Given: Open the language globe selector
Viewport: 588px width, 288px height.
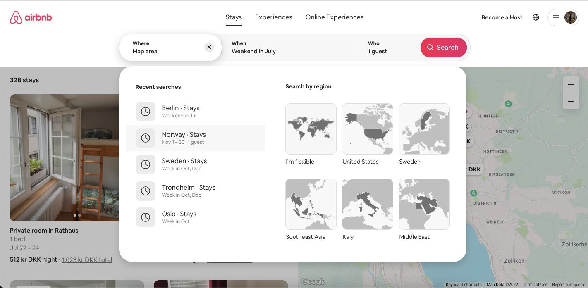Looking at the screenshot, I should pos(536,17).
